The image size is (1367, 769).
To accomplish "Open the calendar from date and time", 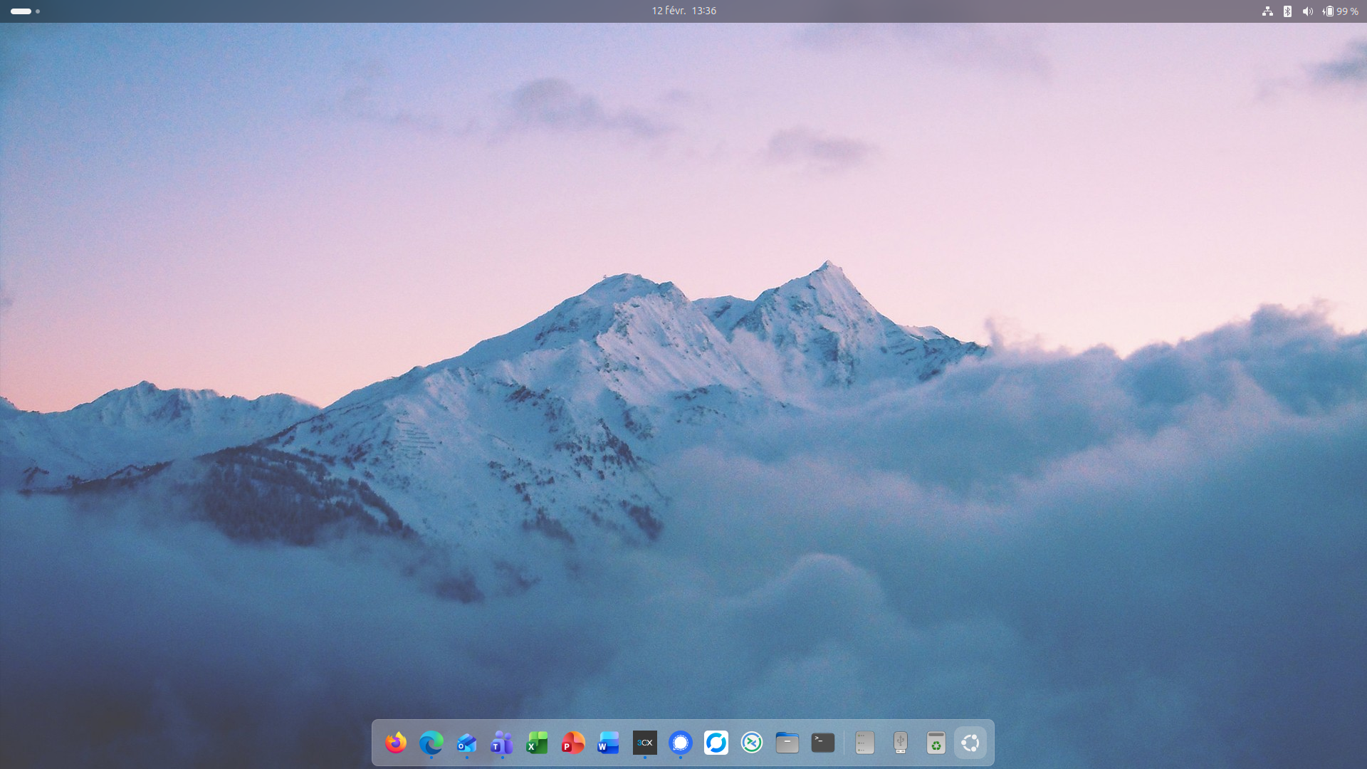I will coord(683,11).
